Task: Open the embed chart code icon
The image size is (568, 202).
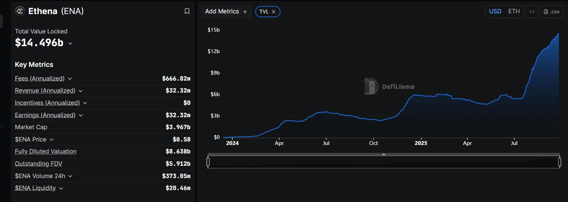Action: pos(531,12)
